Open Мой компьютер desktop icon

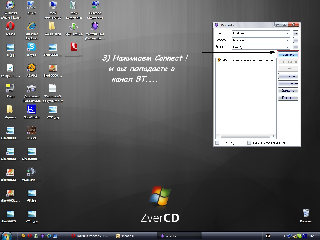pos(53,10)
